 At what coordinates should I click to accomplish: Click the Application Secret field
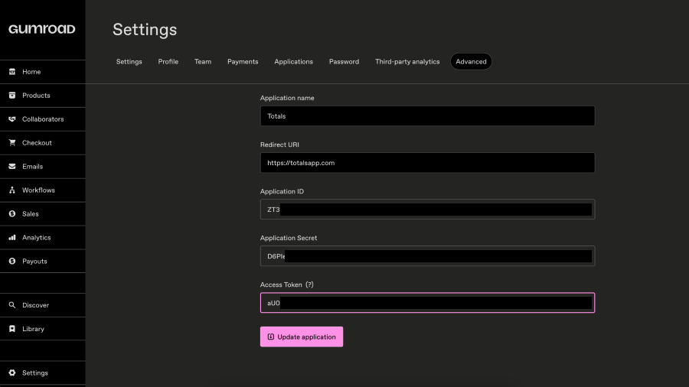(427, 255)
